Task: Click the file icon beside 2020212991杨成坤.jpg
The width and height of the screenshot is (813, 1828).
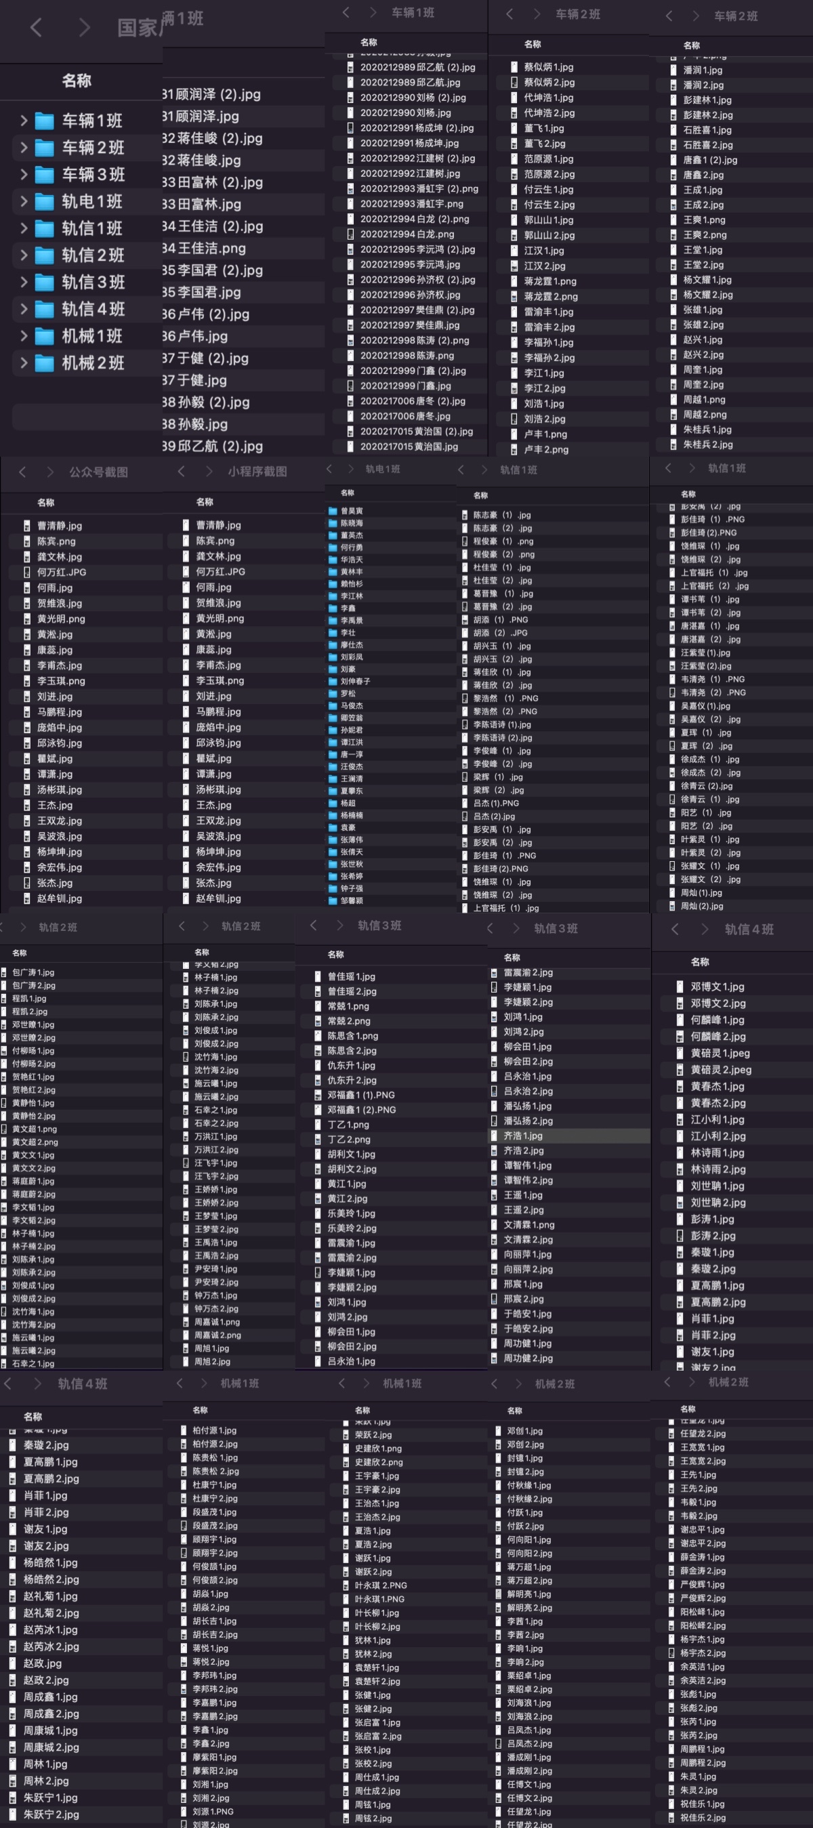Action: [350, 144]
